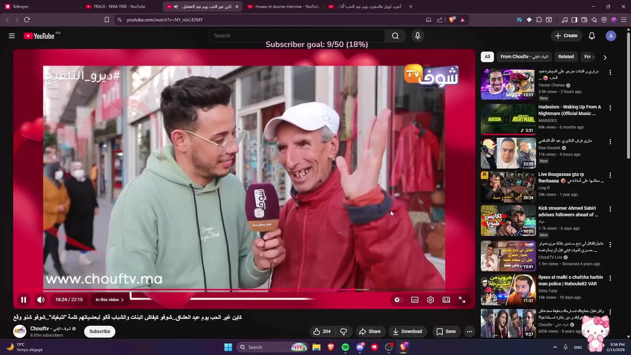
Task: Open more actions three-dot menu below video
Action: (469, 331)
